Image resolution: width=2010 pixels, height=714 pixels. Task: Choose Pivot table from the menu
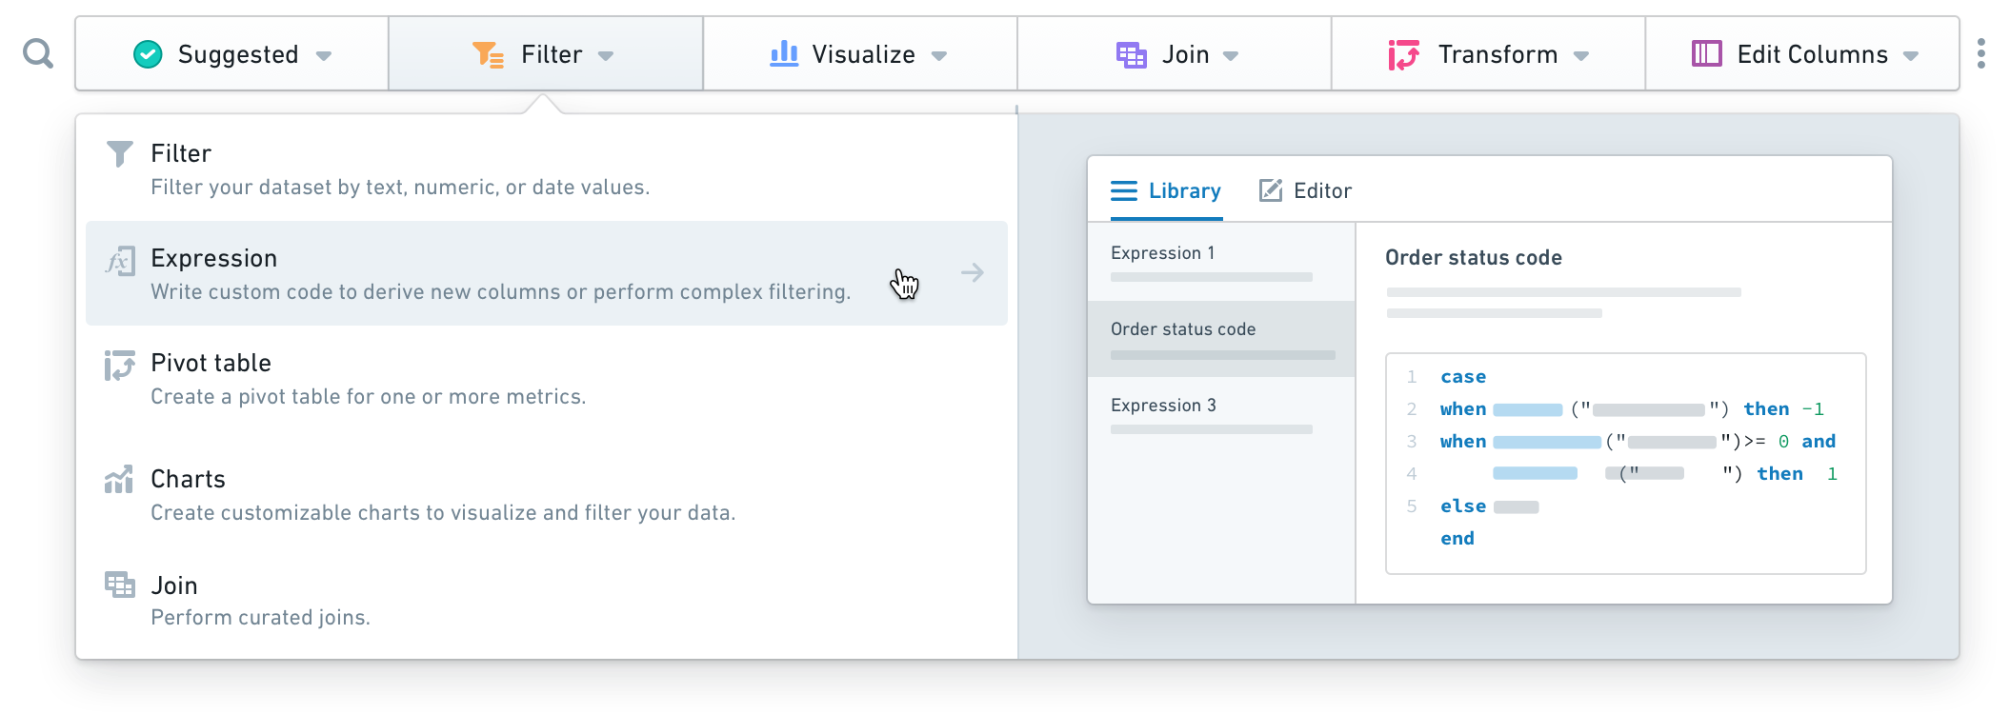(546, 379)
